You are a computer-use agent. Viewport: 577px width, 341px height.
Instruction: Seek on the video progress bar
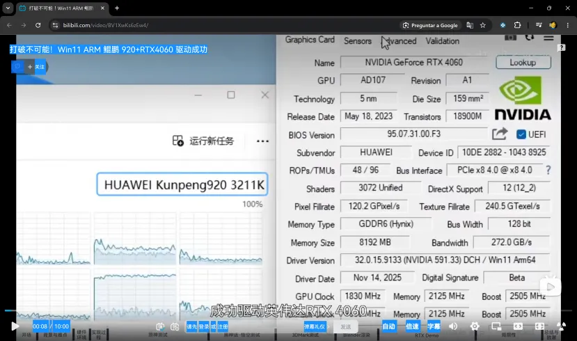(x=288, y=310)
